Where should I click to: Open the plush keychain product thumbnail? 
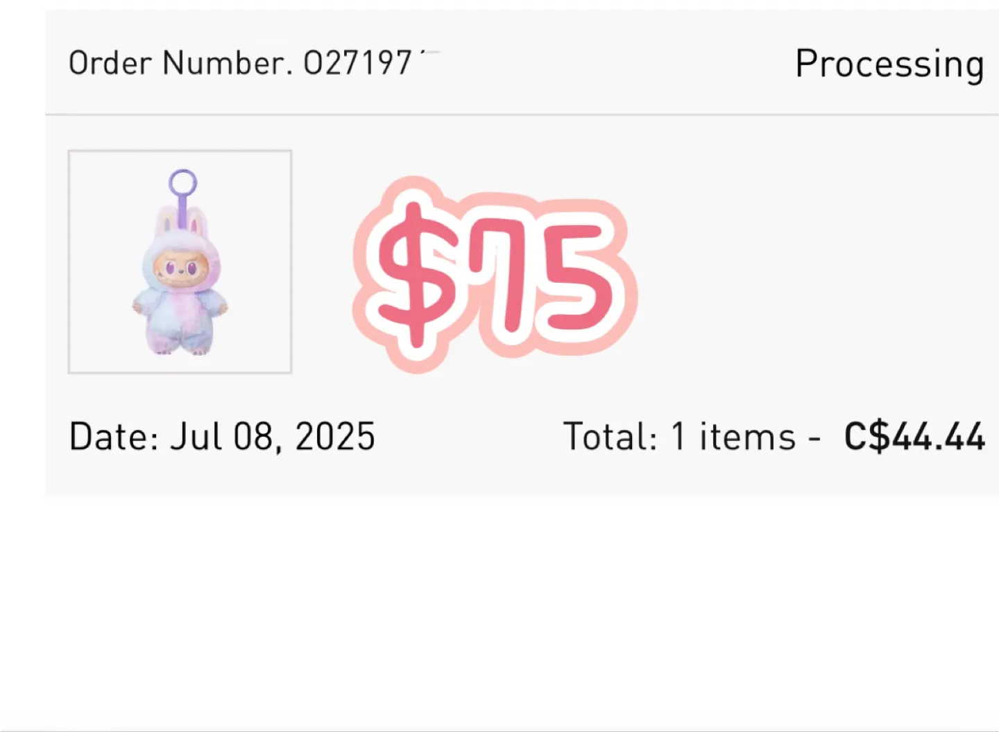point(180,262)
